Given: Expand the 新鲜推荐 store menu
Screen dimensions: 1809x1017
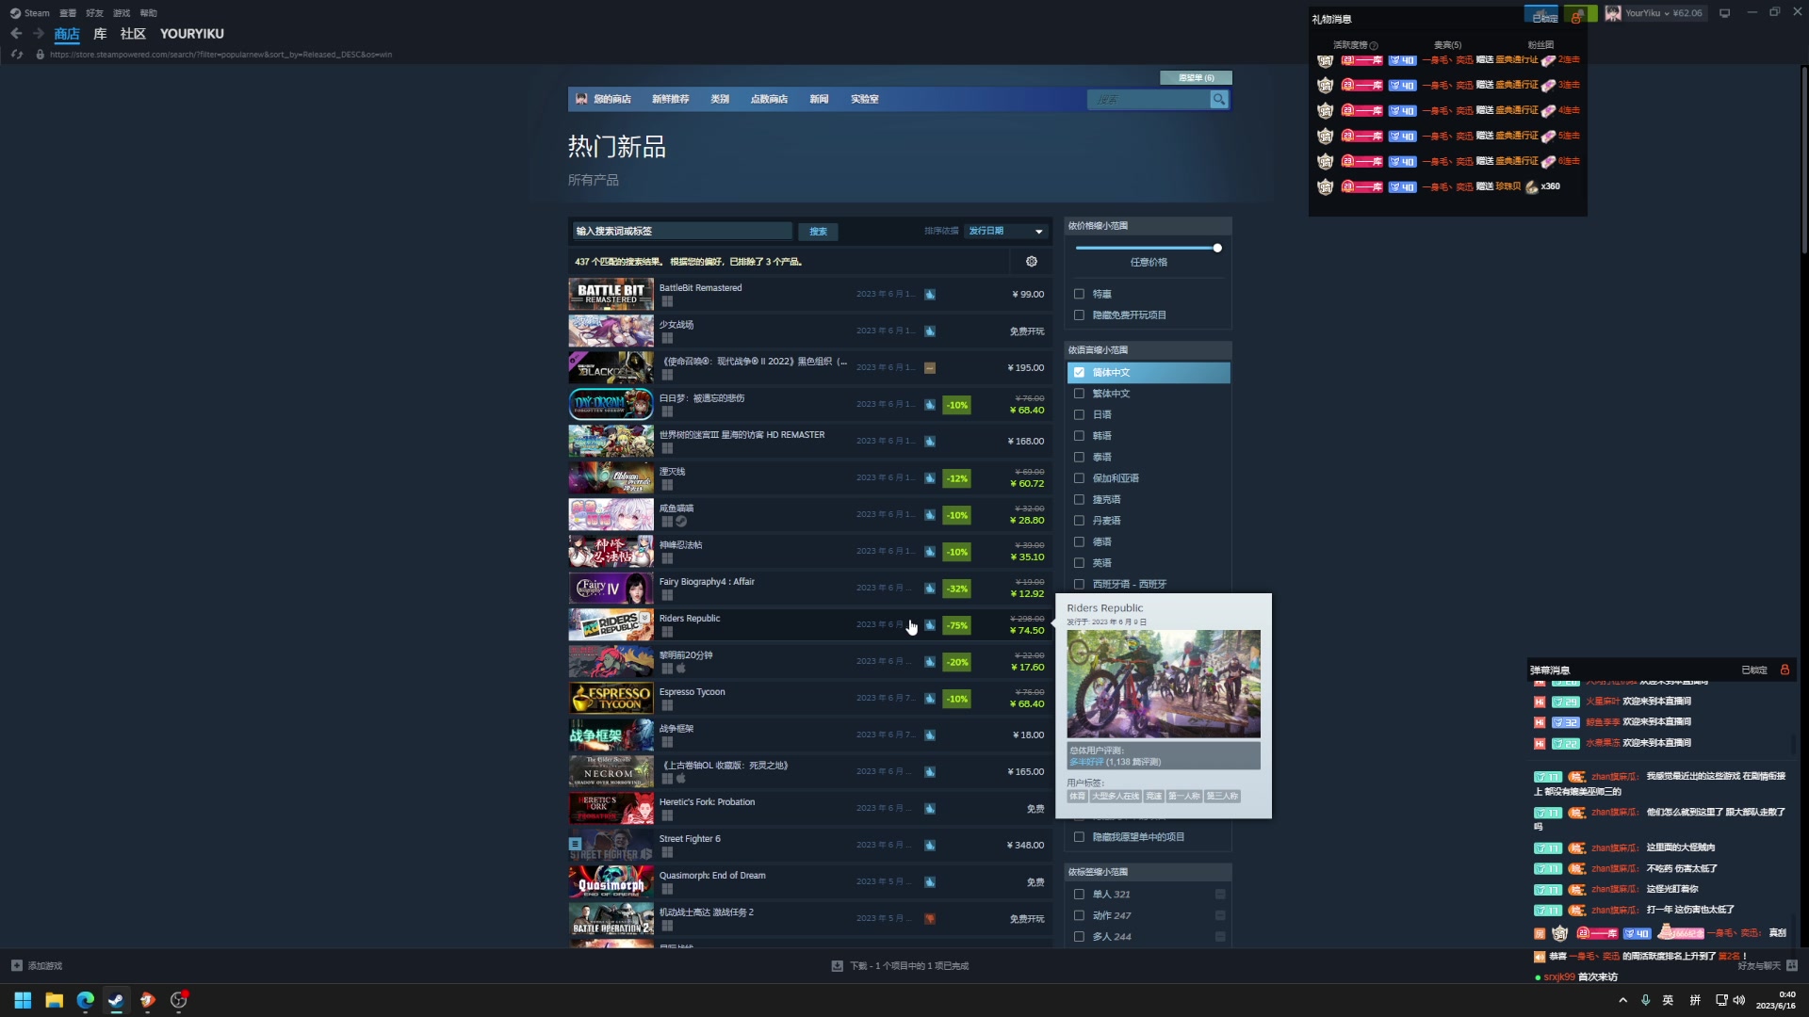Looking at the screenshot, I should click(670, 99).
